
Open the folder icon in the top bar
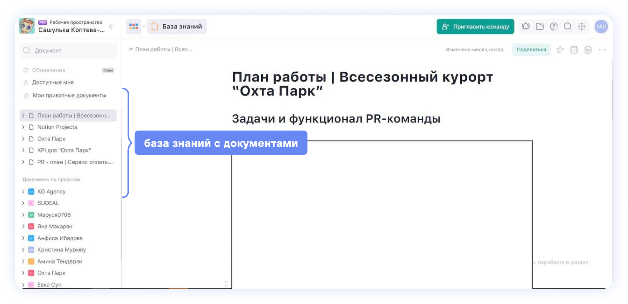(x=540, y=26)
